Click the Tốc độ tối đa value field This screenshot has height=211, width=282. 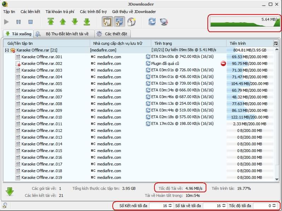click(263, 206)
